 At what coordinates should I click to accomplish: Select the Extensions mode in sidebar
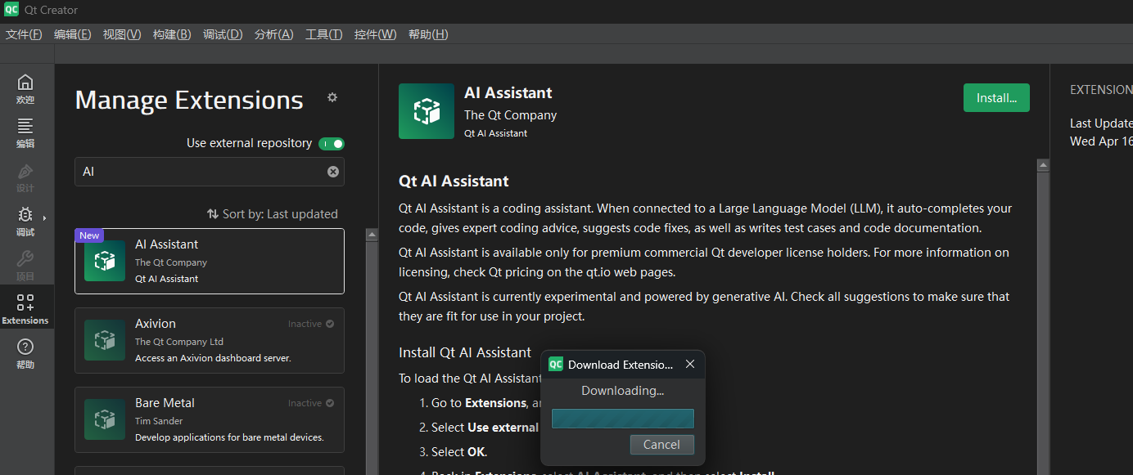coord(25,309)
